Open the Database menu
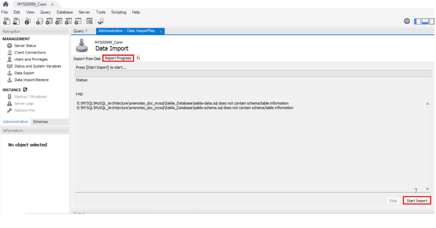436x228 pixels. click(x=65, y=12)
